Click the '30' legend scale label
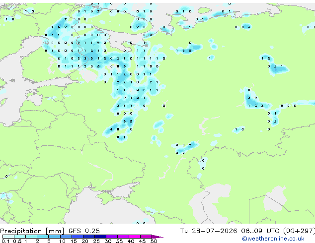The height and width of the screenshot is (243, 315). click(108, 241)
